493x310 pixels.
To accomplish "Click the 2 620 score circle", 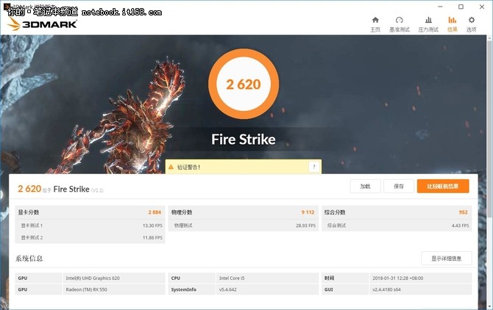I will coord(244,84).
